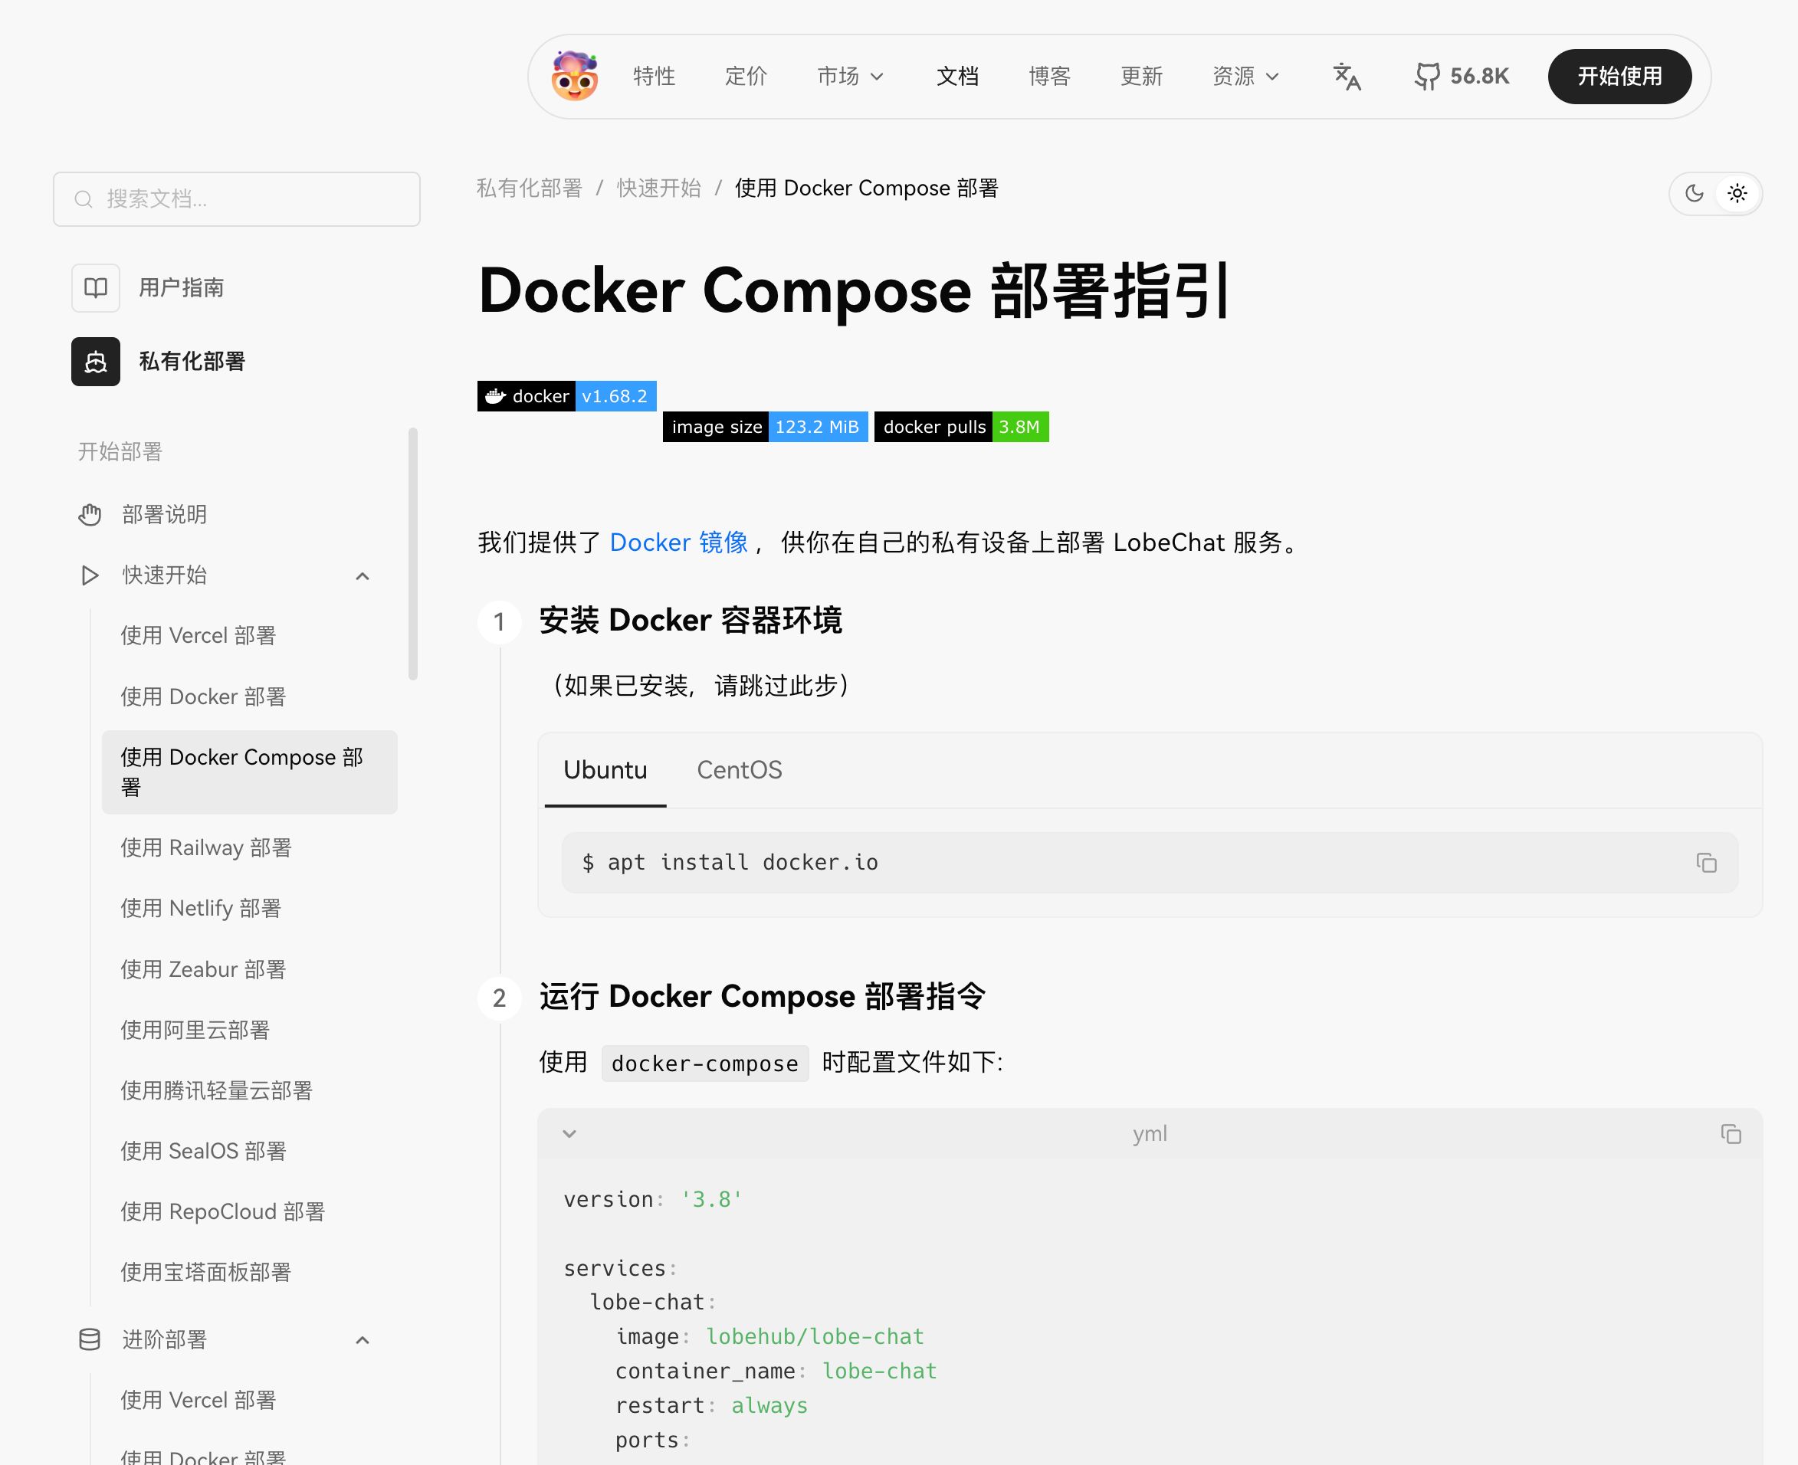Screen dimensions: 1798x1465
Task: Click the 安装 Docker 容器环境 heading
Action: point(691,621)
